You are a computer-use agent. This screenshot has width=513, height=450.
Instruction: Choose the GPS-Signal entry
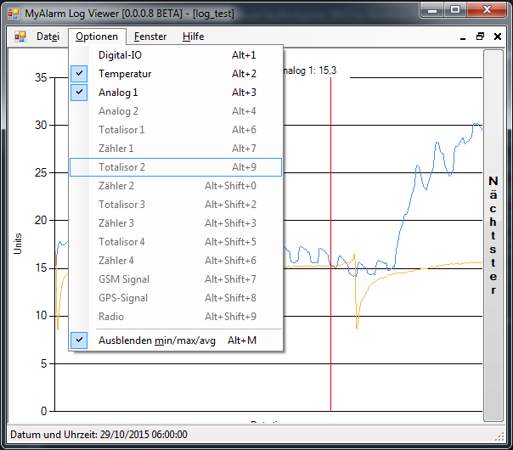tap(176, 298)
